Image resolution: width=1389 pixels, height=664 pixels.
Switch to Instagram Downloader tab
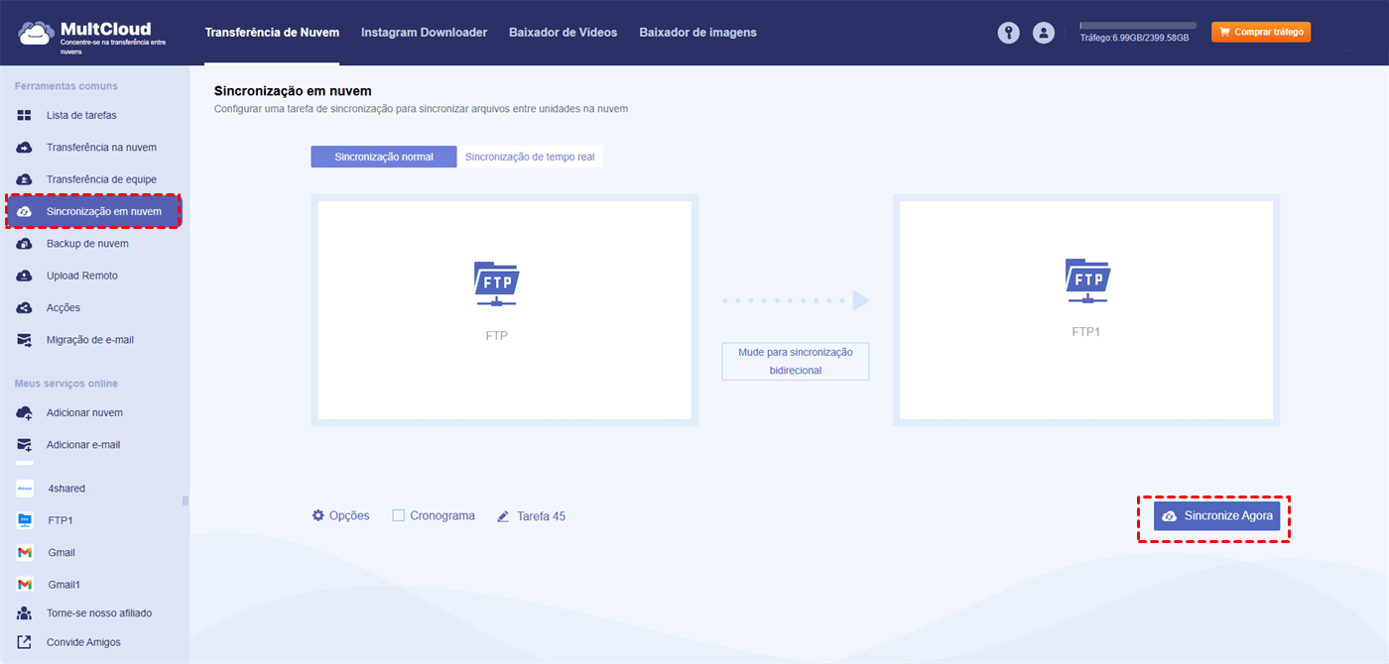click(x=424, y=33)
